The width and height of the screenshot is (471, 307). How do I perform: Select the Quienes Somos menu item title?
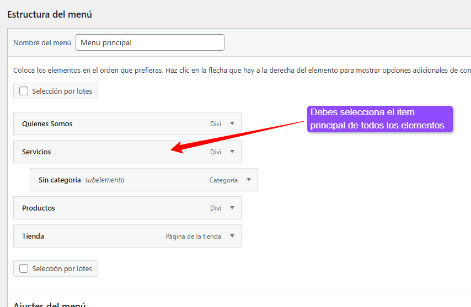point(47,124)
